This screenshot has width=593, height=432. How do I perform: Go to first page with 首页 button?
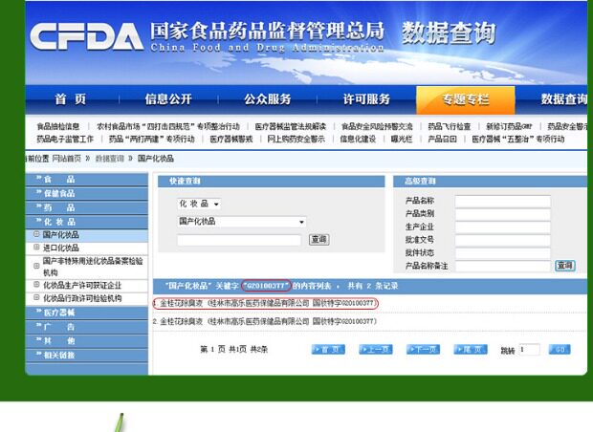pos(328,350)
